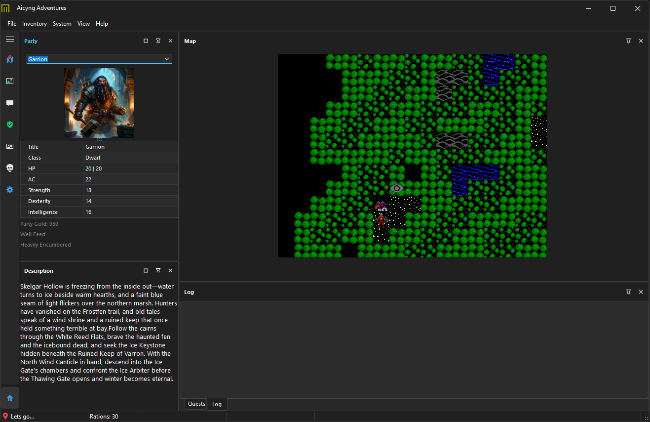Screen dimensions: 650x422
Task: Maximize the Party panel
Action: click(146, 41)
